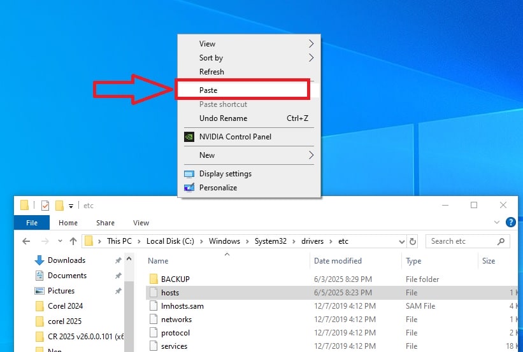Select the BACKUP folder
This screenshot has width=523, height=352.
pyautogui.click(x=332, y=279)
